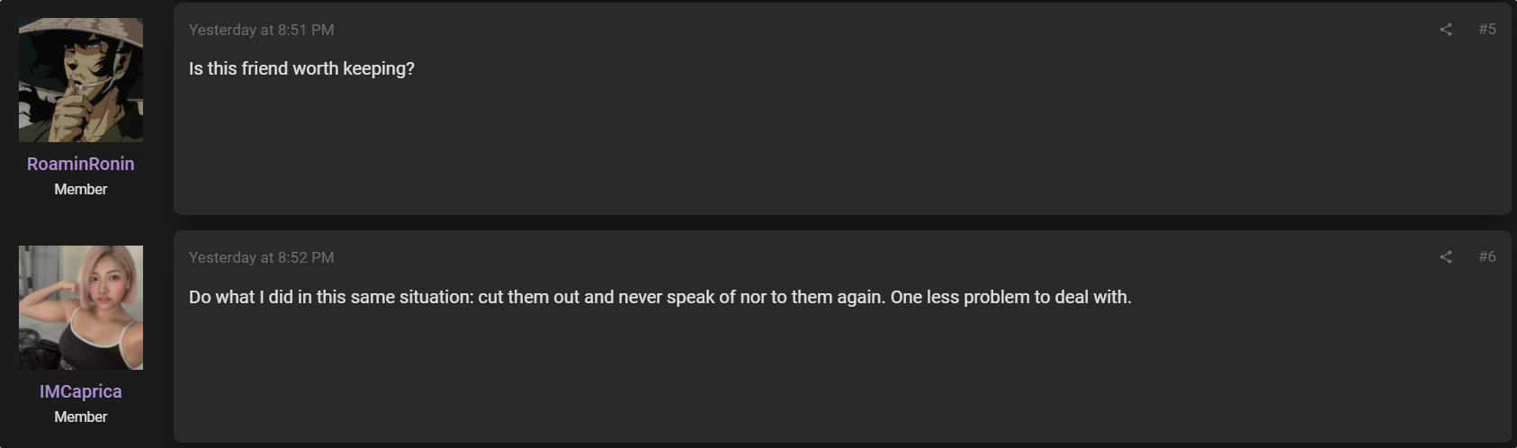
Task: Click the Member label under RoaminRonin
Action: pos(81,189)
